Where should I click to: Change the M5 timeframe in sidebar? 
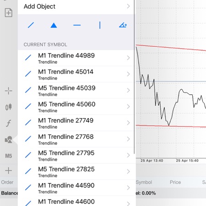9,156
